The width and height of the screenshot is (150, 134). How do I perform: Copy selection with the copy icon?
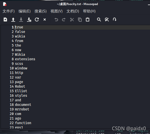[x=80, y=20]
